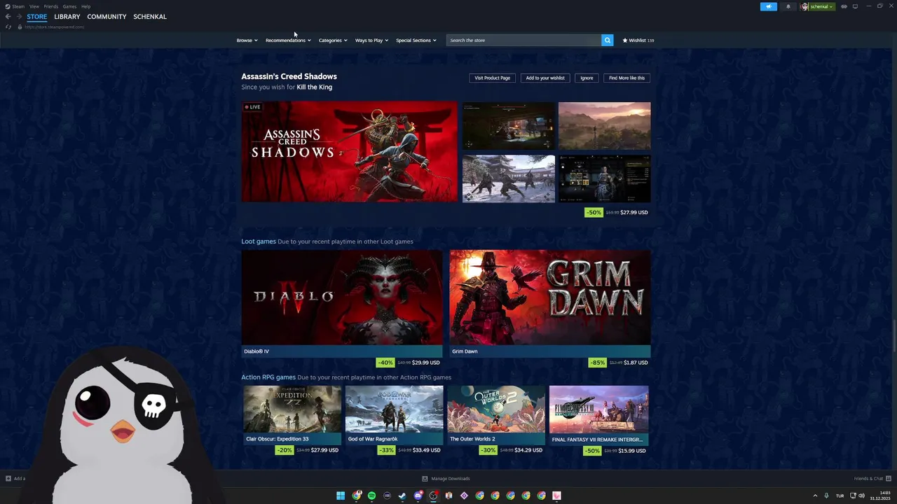Click the VR headset icon

[844, 6]
